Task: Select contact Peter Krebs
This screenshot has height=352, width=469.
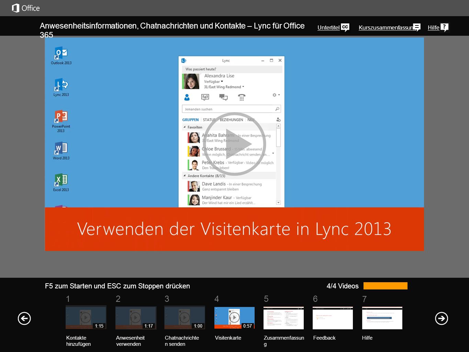Action: [x=229, y=165]
